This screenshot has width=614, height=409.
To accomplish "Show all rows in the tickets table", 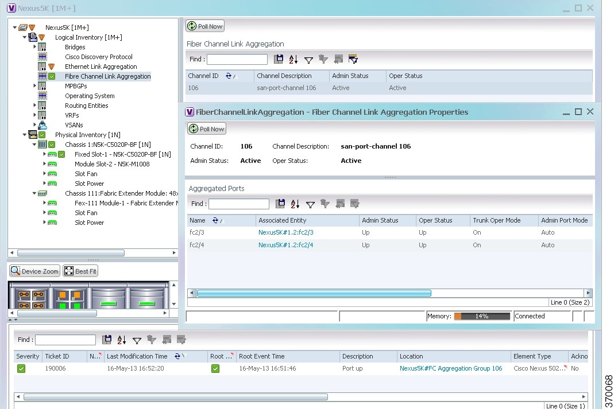I will tap(167, 340).
